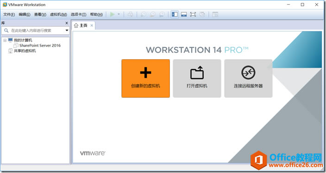Click the 连接远程服务器 tile
Viewport: 326px width, 173px height.
[248, 78]
